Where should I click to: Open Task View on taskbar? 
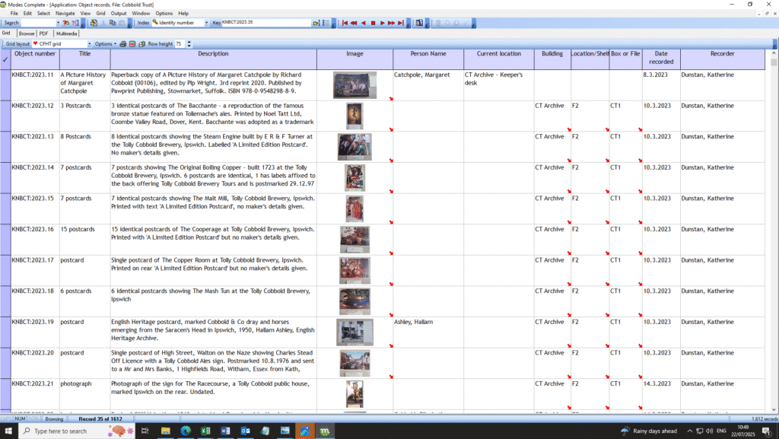(145, 431)
